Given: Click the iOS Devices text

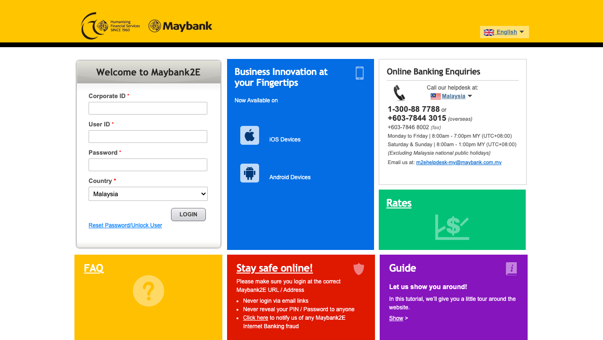Looking at the screenshot, I should pyautogui.click(x=285, y=140).
